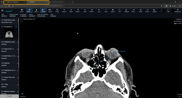This screenshot has height=98, width=182.
Task: Expand the CT Thorax*Torax_sim study
Action: pyautogui.click(x=18, y=77)
